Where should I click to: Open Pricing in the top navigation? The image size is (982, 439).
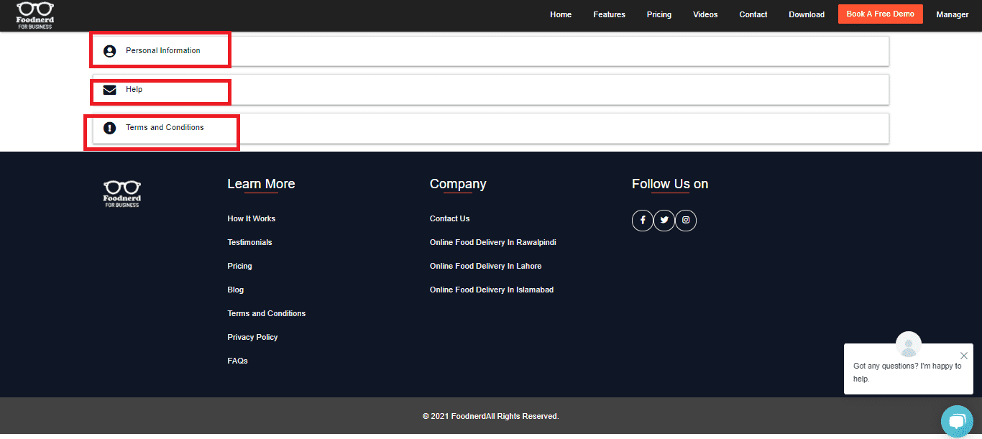pos(659,14)
